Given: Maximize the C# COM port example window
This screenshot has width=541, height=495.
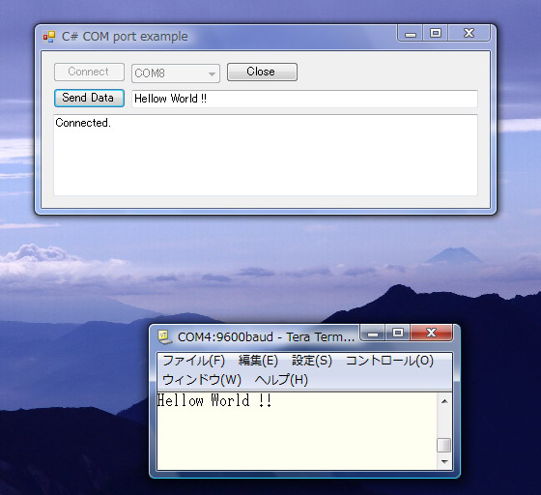Looking at the screenshot, I should 436,34.
